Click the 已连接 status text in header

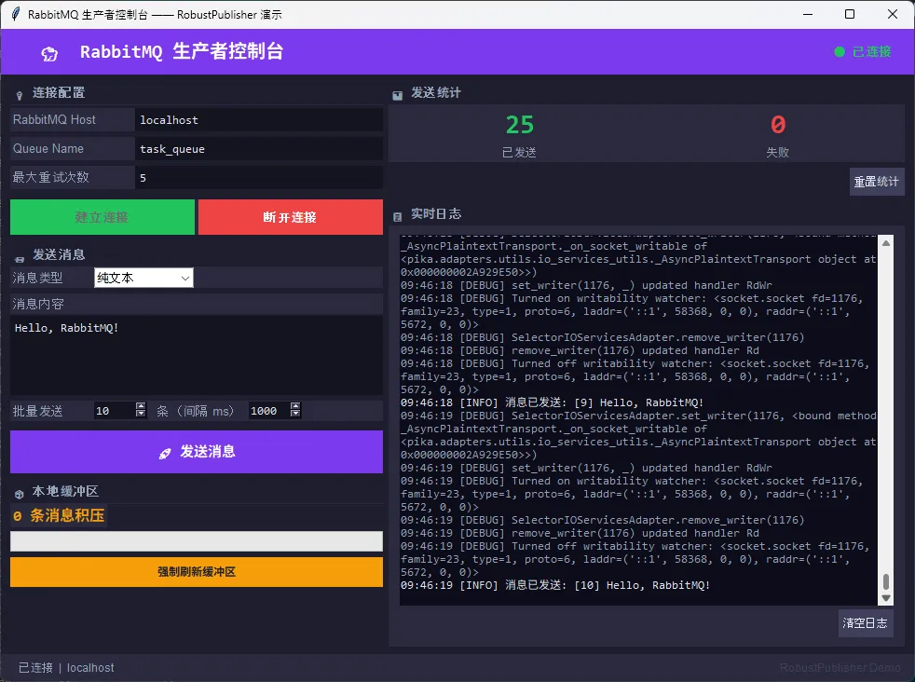[x=872, y=52]
